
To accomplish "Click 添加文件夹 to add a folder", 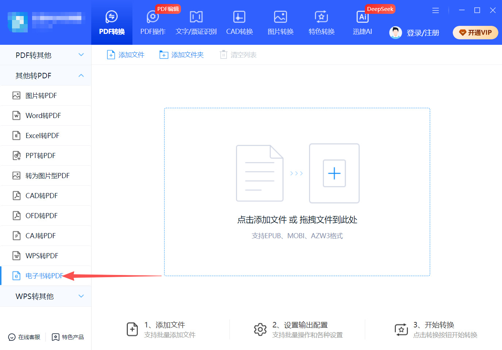I will point(182,55).
